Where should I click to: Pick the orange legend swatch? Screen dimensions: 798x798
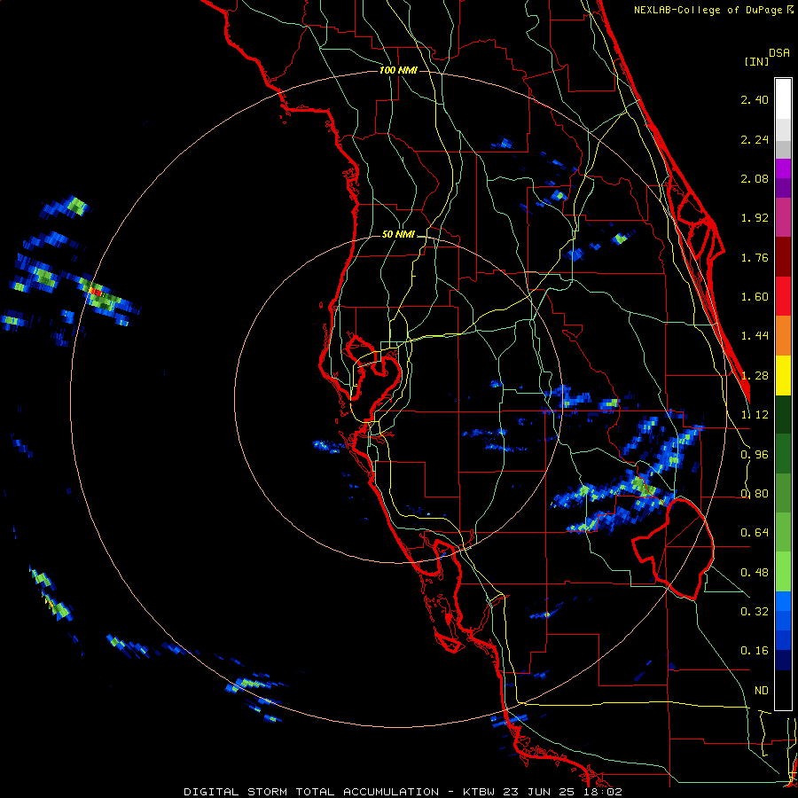click(x=783, y=335)
